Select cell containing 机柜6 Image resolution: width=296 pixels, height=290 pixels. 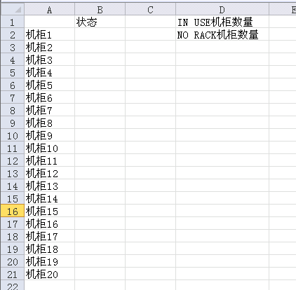[49, 97]
